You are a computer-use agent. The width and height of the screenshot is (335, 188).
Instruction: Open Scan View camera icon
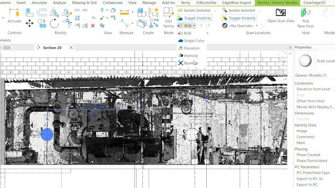point(281,13)
